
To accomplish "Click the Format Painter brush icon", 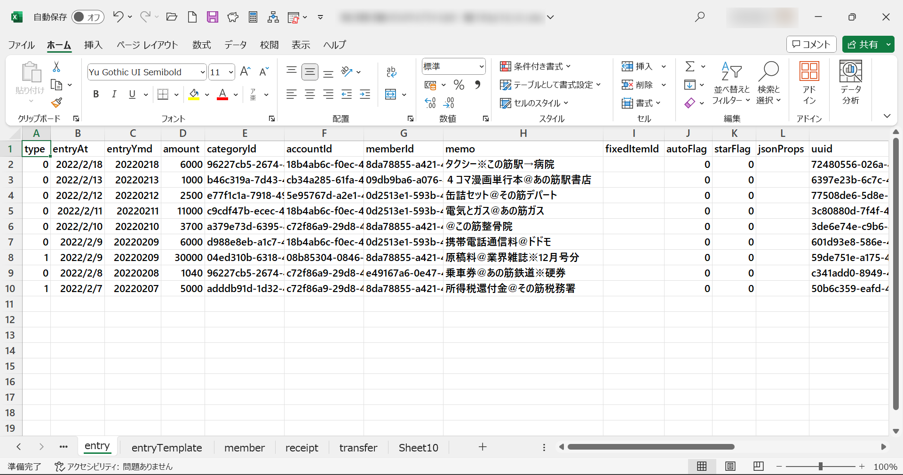I will click(x=56, y=103).
